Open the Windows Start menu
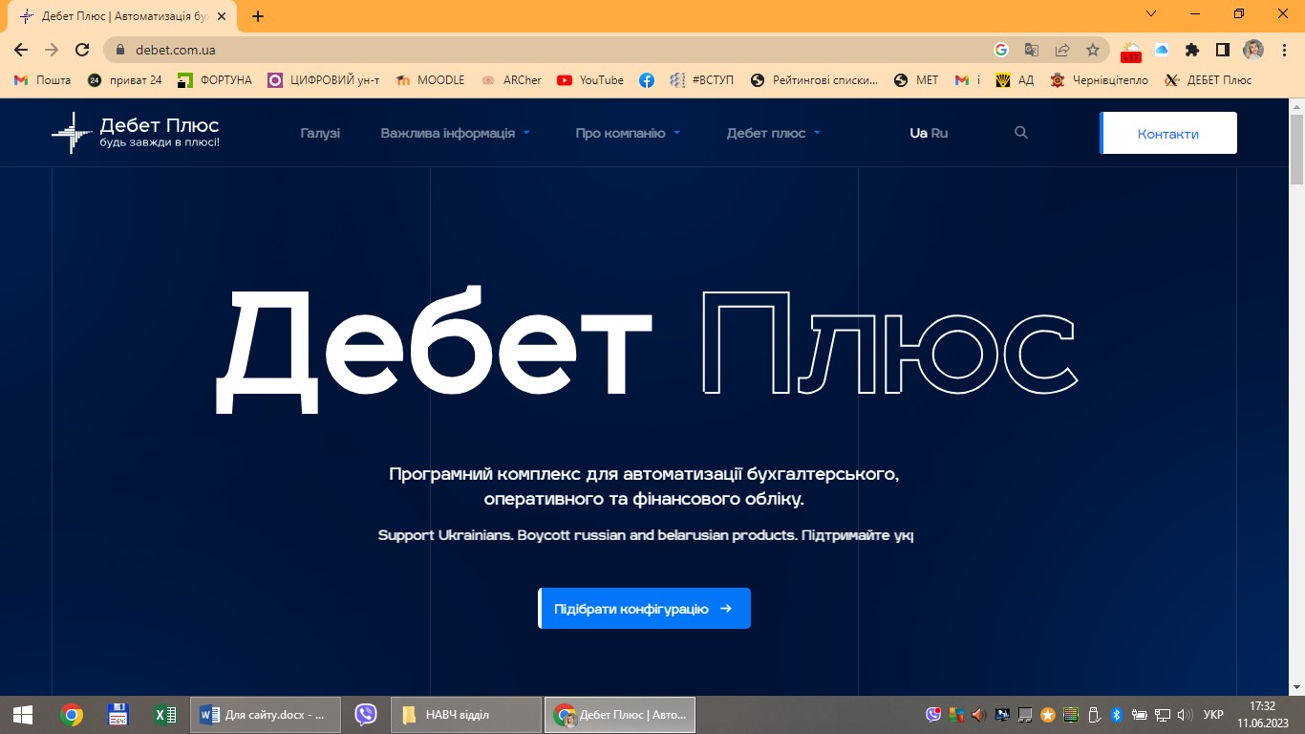This screenshot has height=734, width=1305. (23, 715)
